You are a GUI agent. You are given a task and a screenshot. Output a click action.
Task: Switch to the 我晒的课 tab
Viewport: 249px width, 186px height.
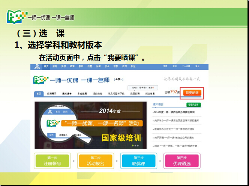coord(135,94)
